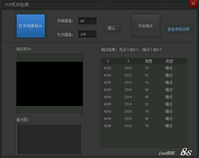Image resolution: width=199 pixels, height=158 pixels.
Task: Click the 亮度 column header
Action: tap(148, 61)
